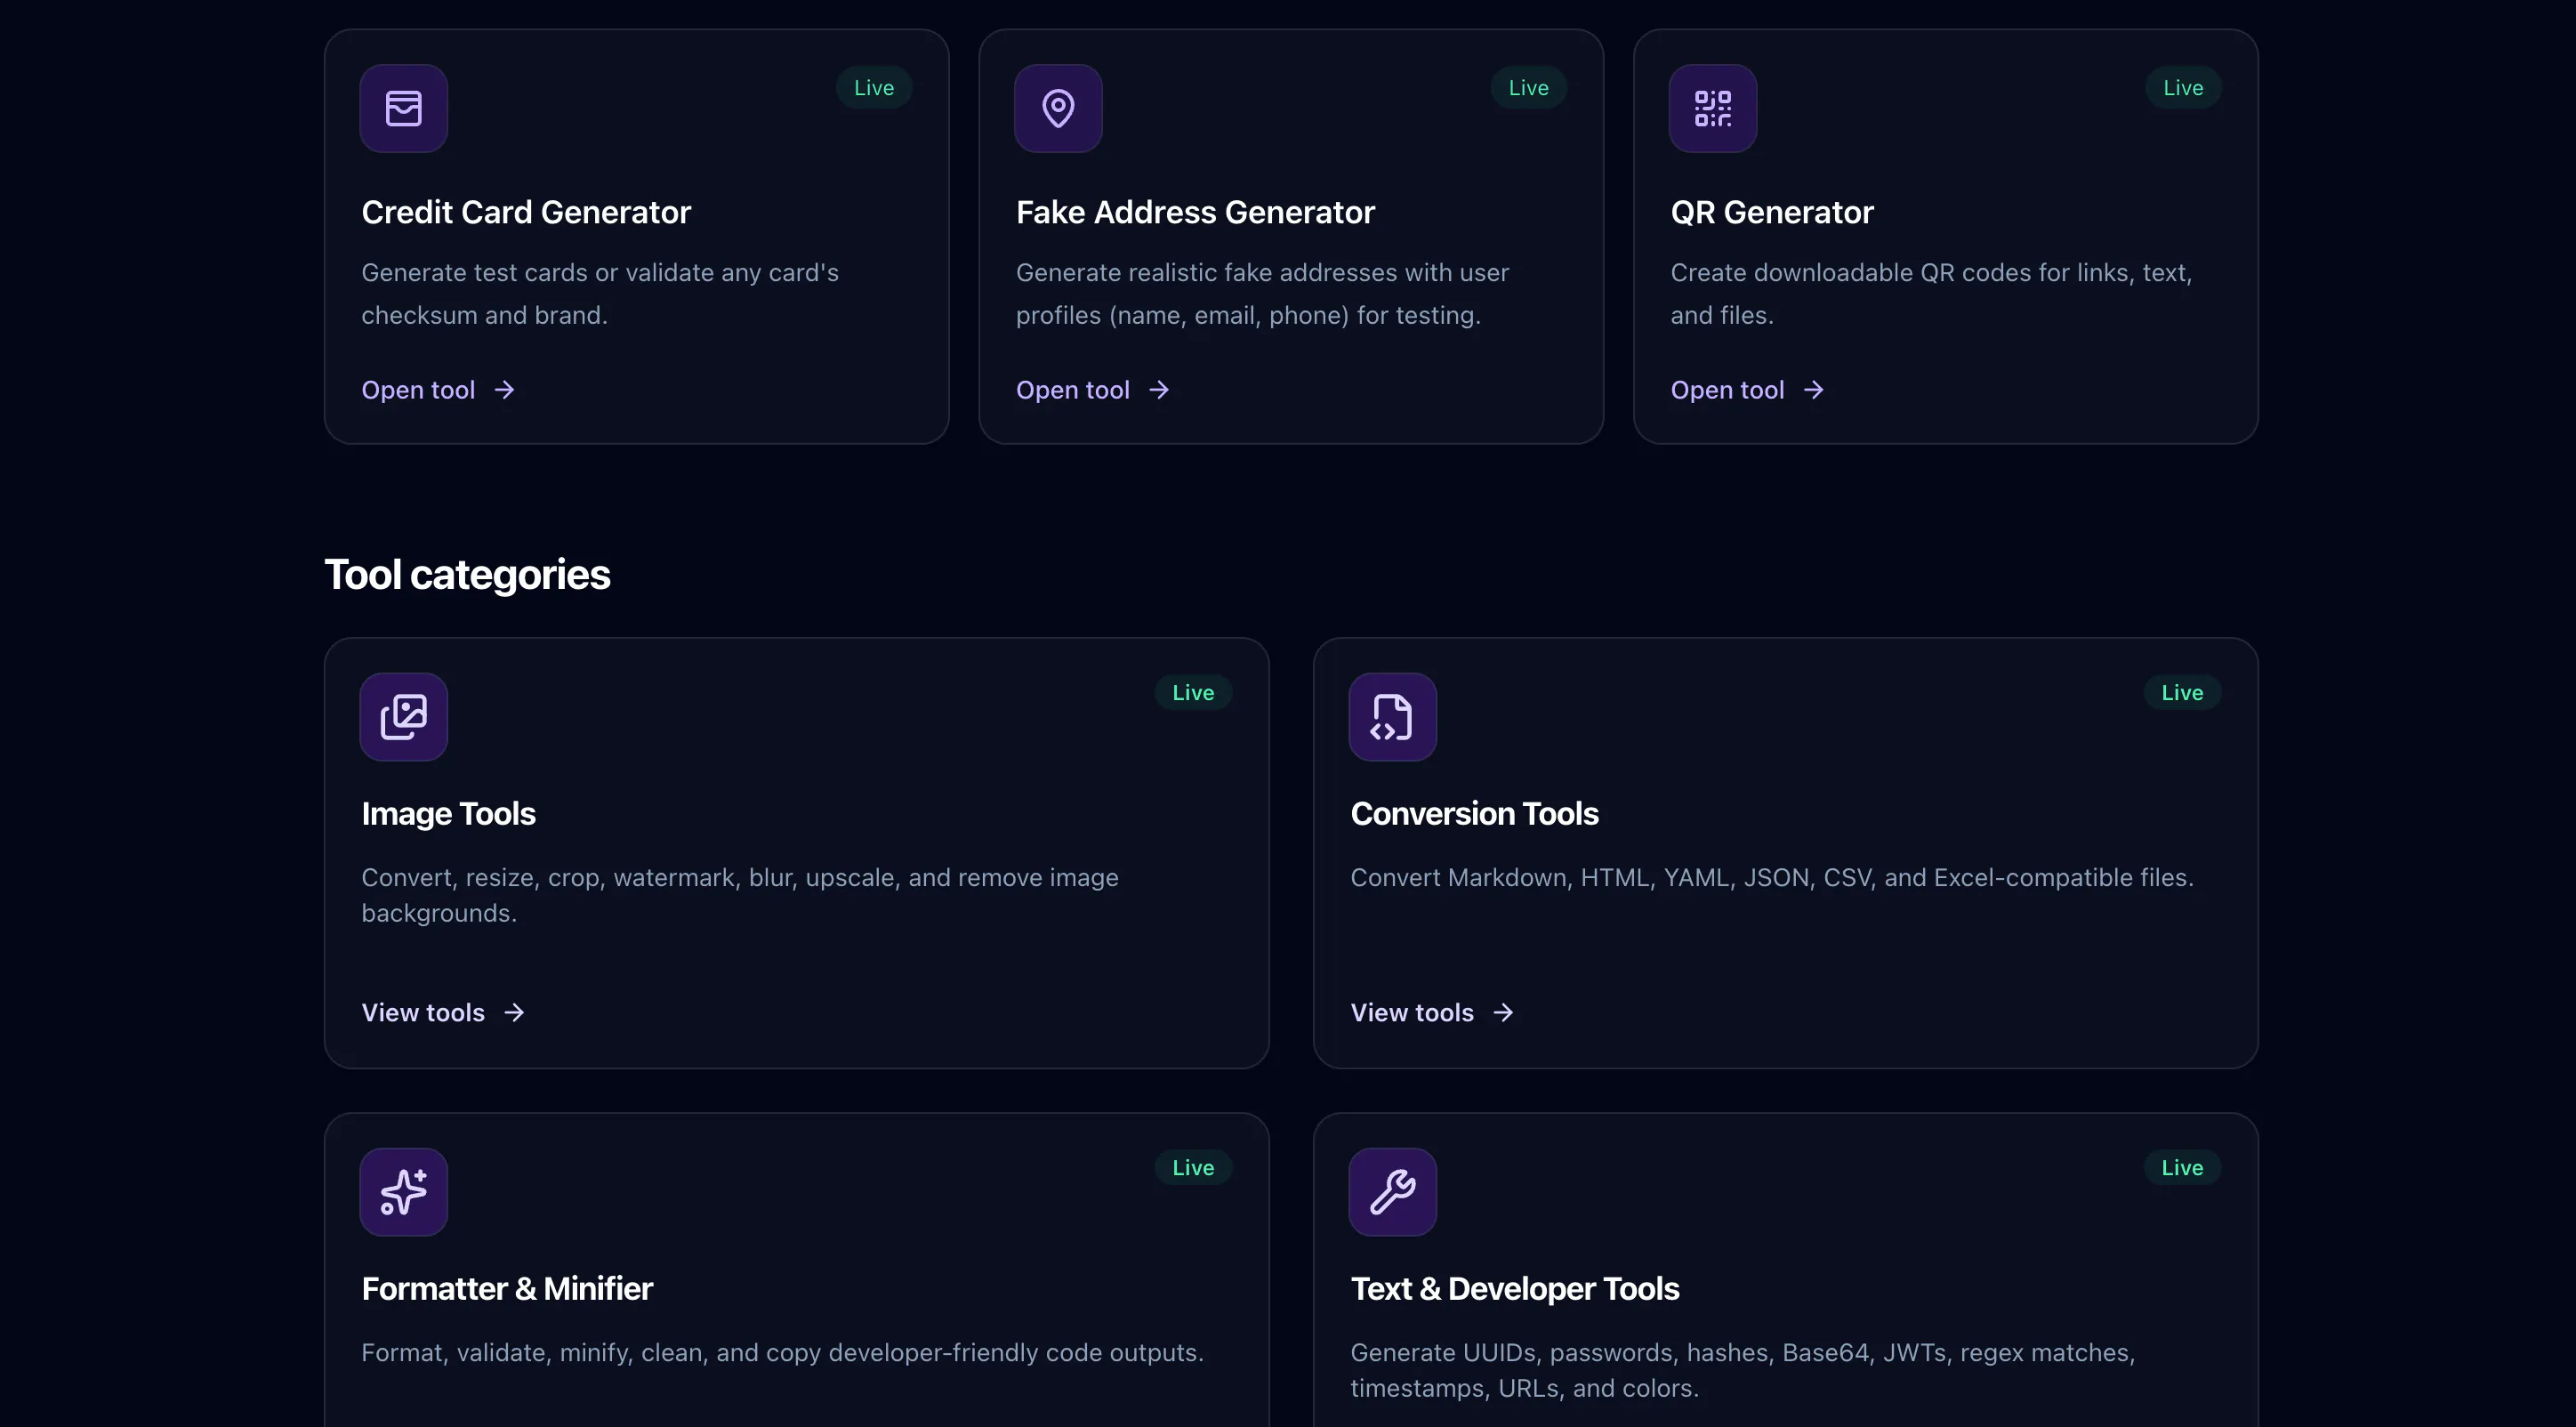Open the Credit Card Generator tool link
The width and height of the screenshot is (2576, 1427).
tap(438, 390)
